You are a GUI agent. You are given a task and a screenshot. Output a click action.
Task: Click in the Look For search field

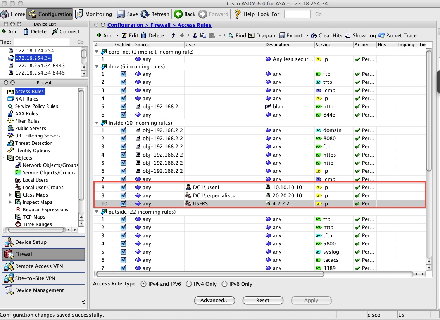click(297, 14)
